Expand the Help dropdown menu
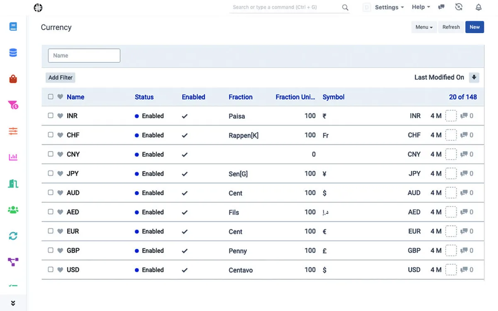The image size is (498, 311). click(x=420, y=7)
